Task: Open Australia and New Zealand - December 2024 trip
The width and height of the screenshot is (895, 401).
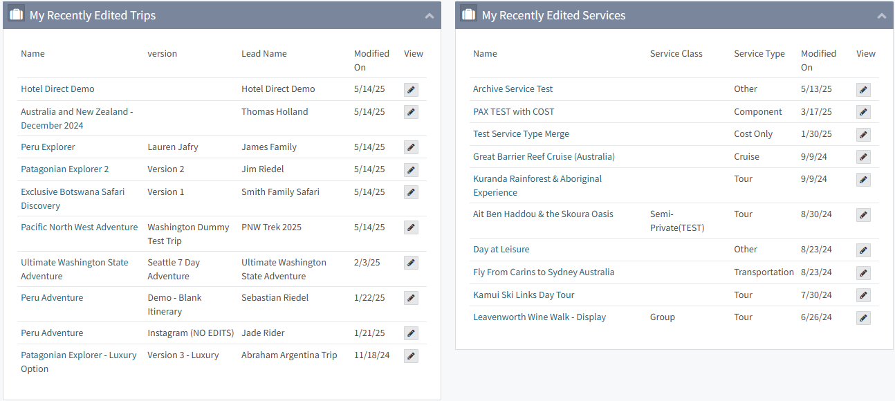Action: coord(77,118)
